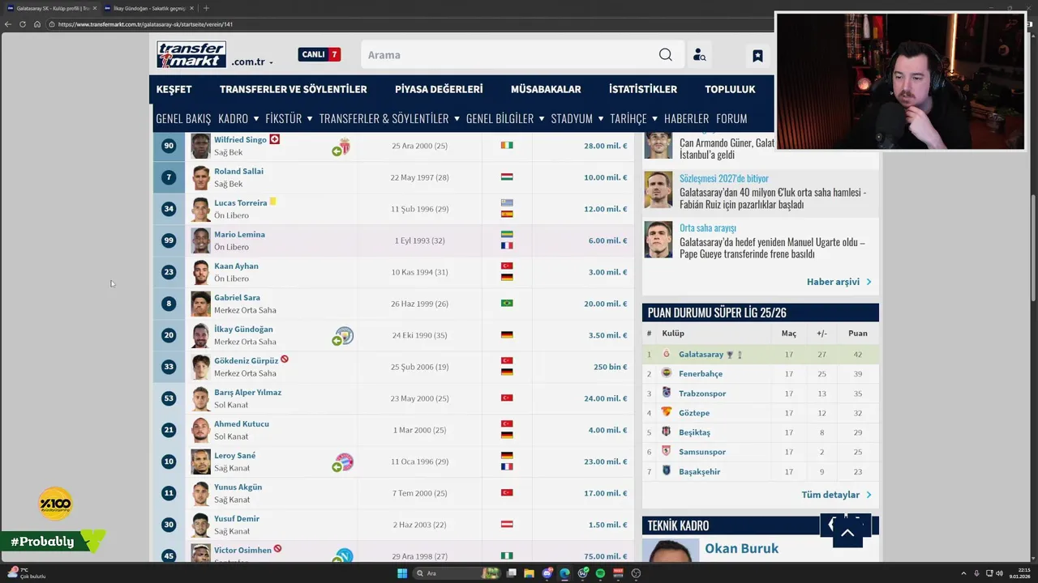The image size is (1038, 583).
Task: Click Roland Sallai's name link
Action: point(238,171)
